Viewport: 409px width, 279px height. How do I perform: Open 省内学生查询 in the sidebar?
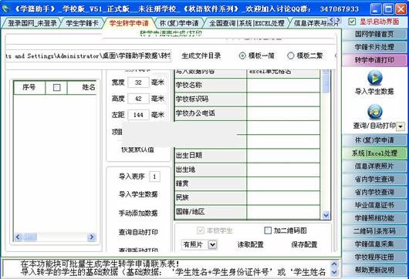coord(374,180)
